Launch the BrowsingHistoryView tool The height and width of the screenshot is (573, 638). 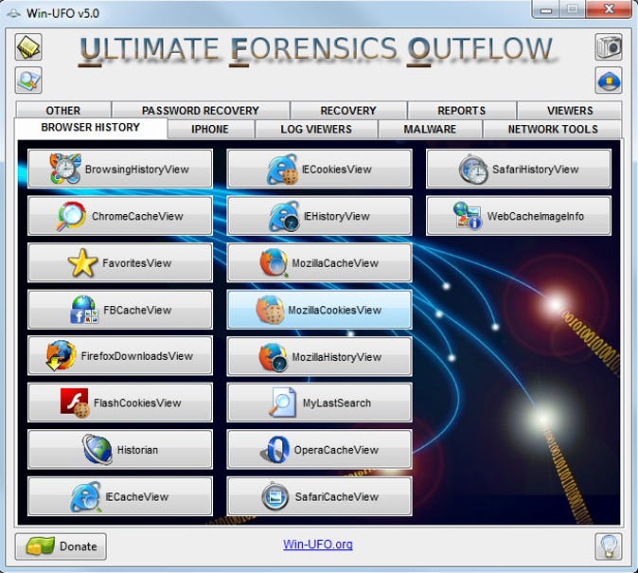[x=120, y=169]
